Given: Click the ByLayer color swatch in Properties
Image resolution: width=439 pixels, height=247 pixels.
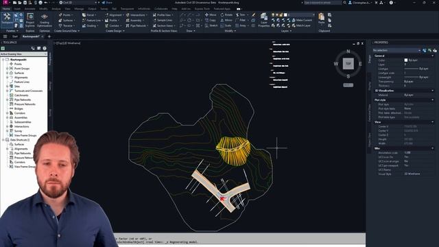Looking at the screenshot, I should (x=406, y=60).
